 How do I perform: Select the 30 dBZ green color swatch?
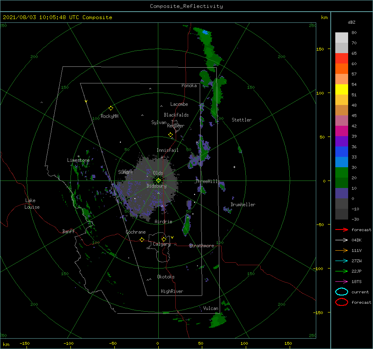[x=342, y=173]
